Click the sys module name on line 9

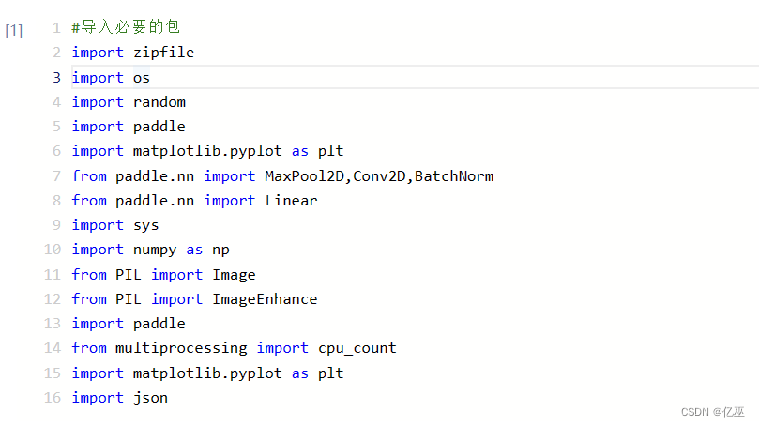tap(146, 225)
